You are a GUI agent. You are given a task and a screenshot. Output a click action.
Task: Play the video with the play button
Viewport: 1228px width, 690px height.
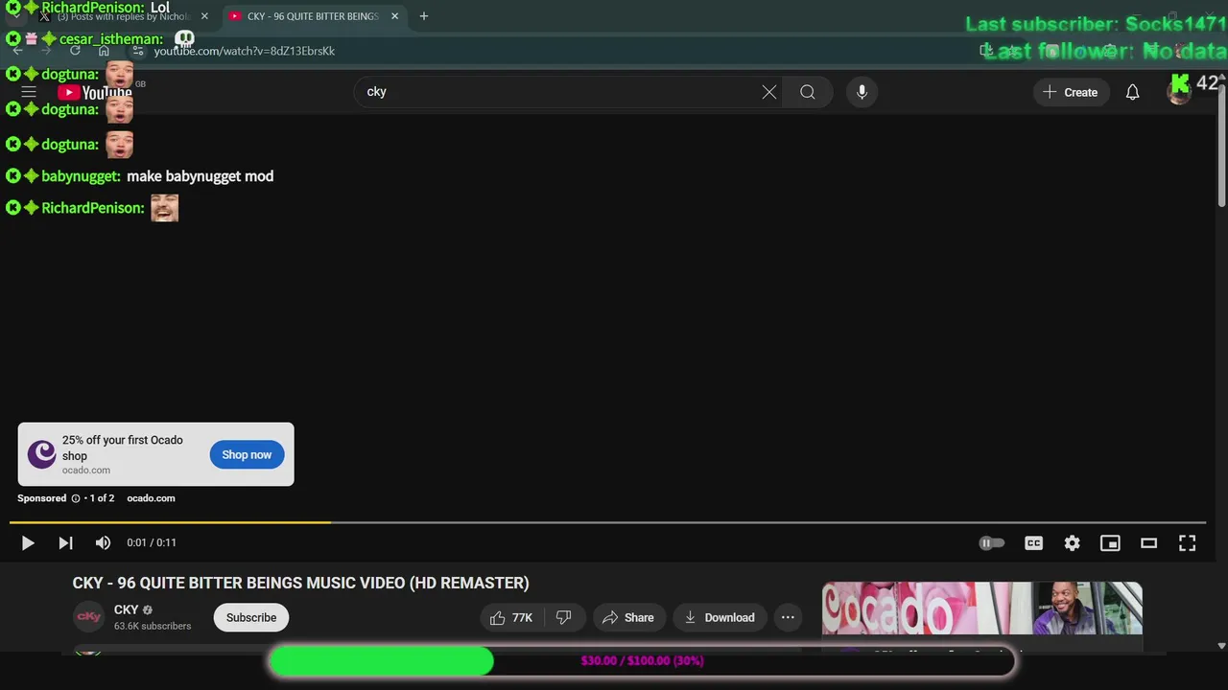pos(28,543)
